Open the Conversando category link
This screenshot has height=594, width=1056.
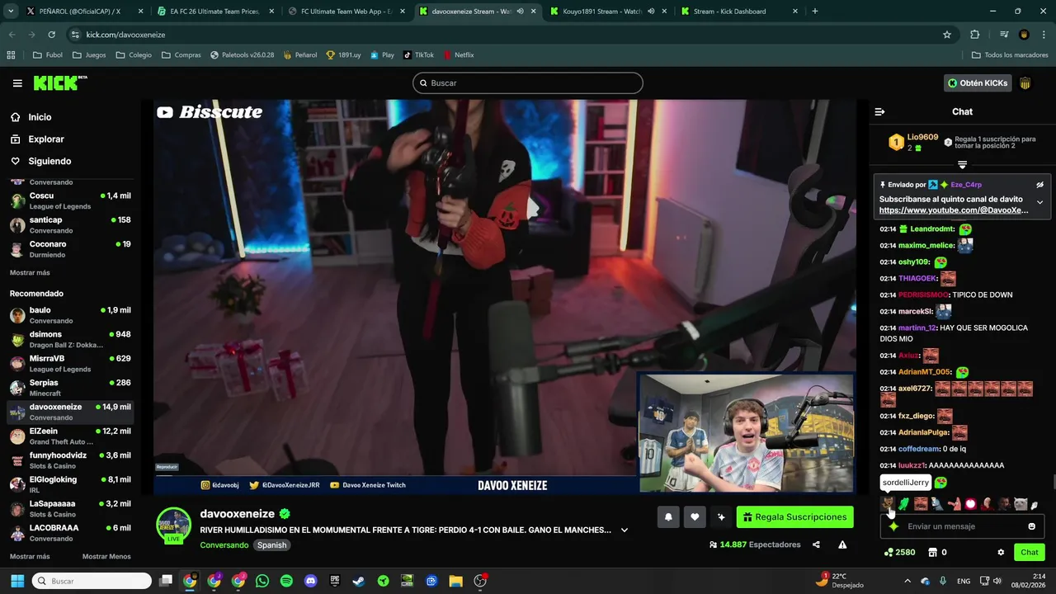224,545
